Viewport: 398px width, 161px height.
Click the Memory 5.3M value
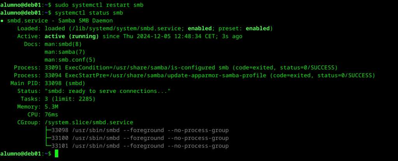51,106
